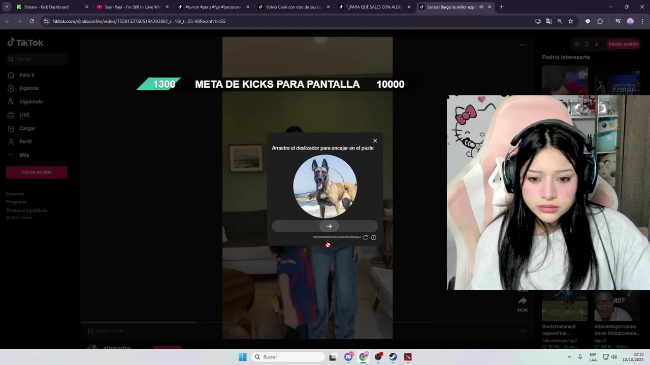Click sidebar Iniciar sesión button

tap(37, 172)
